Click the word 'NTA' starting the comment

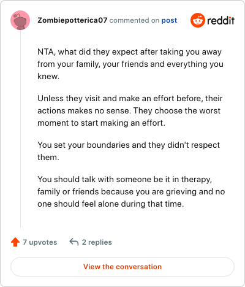[x=46, y=52]
